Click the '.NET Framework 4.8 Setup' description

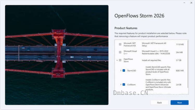click(x=154, y=44)
